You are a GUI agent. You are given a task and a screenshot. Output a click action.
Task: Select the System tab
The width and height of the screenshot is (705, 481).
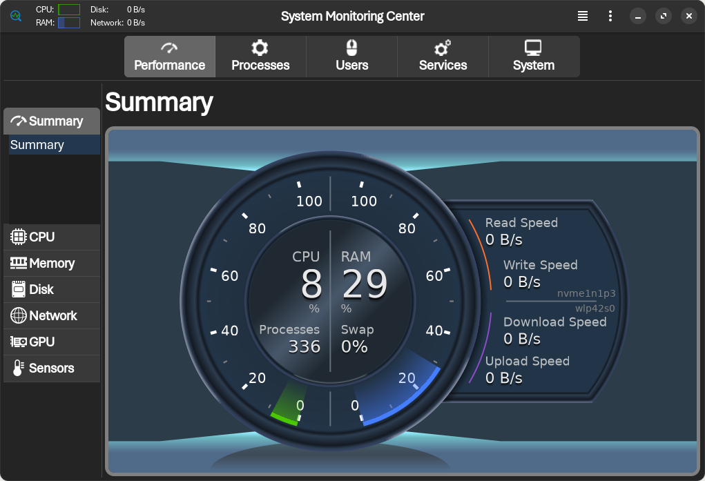(533, 57)
